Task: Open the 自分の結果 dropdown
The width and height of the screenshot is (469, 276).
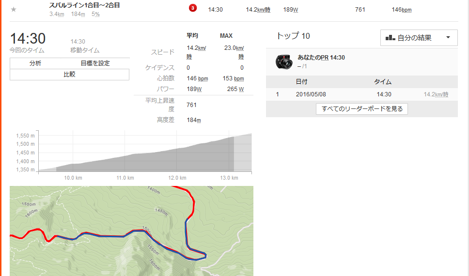Action: pyautogui.click(x=419, y=38)
